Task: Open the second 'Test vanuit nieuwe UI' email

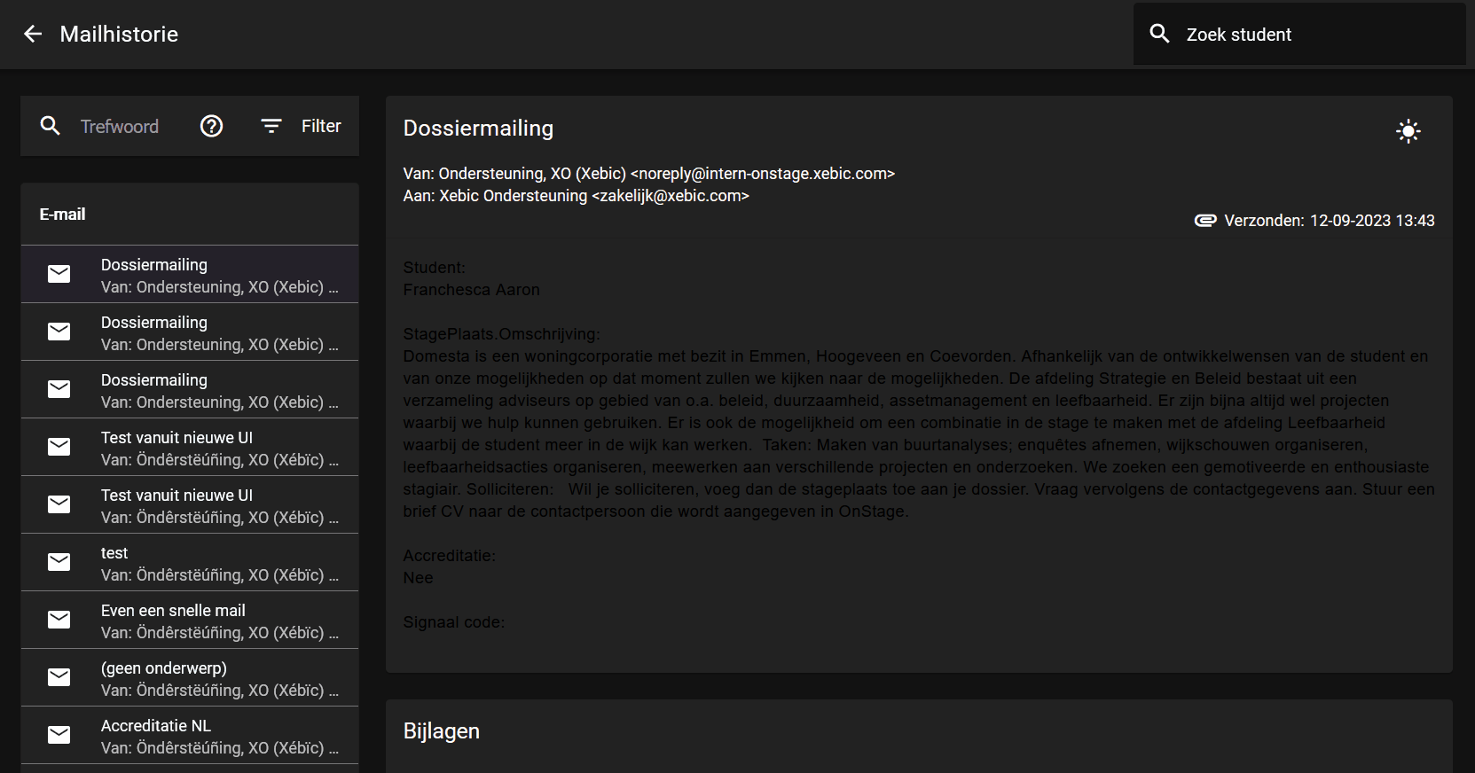Action: pos(190,504)
